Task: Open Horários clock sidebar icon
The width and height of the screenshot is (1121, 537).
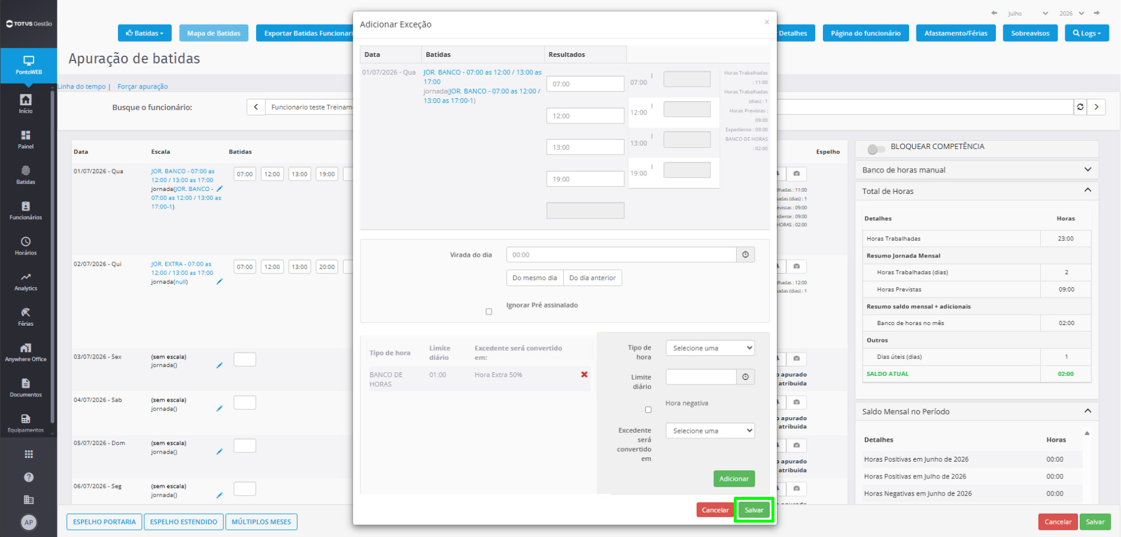Action: click(26, 245)
